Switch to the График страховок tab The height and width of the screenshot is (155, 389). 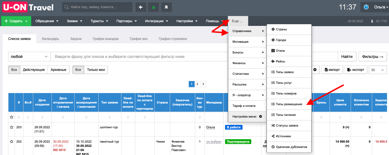173,39
